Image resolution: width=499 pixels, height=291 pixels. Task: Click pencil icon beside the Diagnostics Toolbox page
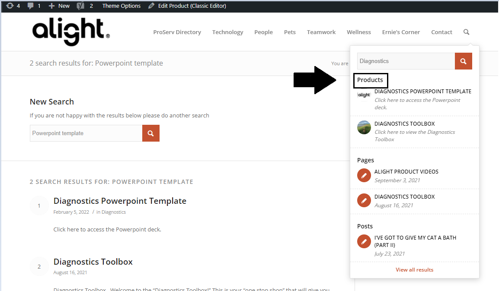(364, 200)
